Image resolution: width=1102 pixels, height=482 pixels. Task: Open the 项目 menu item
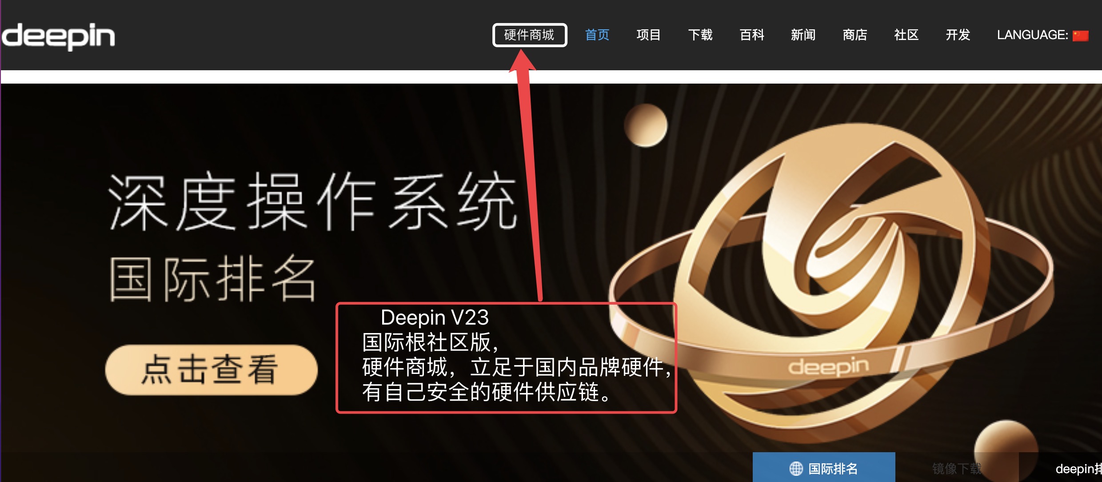coord(648,35)
